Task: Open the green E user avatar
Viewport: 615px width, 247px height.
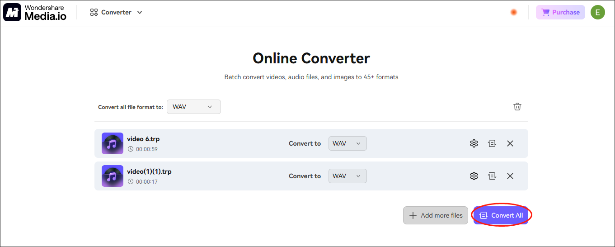Action: pos(597,13)
